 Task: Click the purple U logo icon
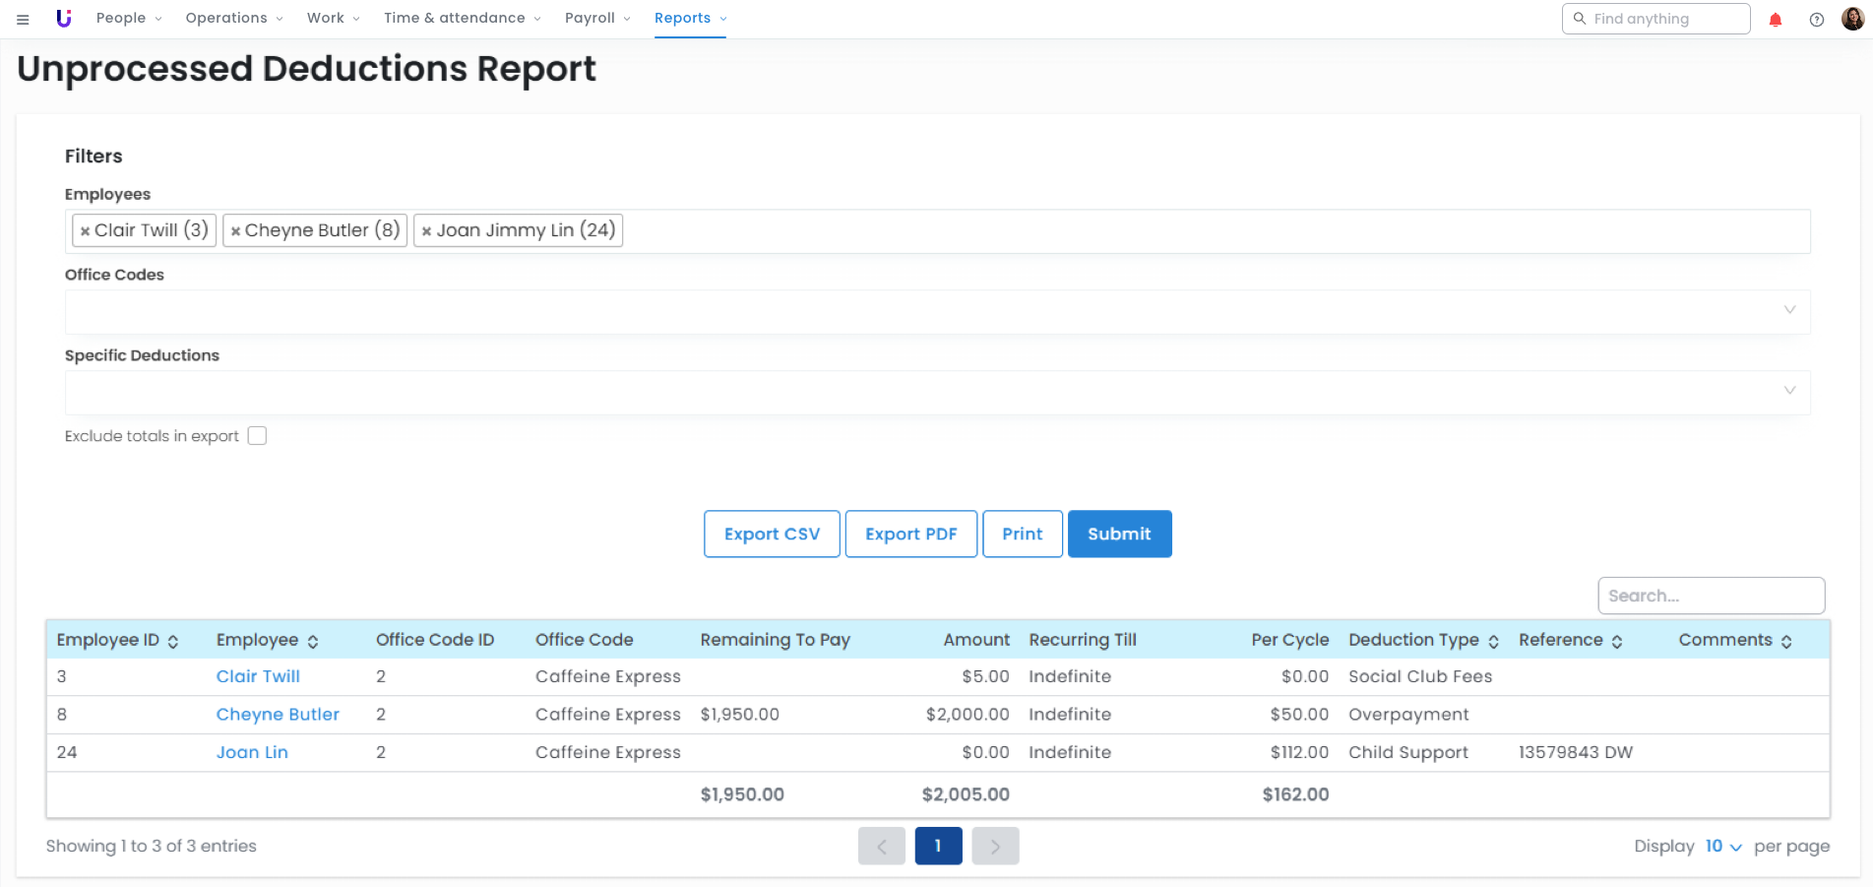[64, 19]
